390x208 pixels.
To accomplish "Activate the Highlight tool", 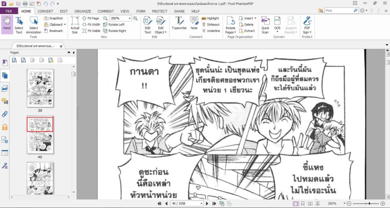I will (210, 18).
